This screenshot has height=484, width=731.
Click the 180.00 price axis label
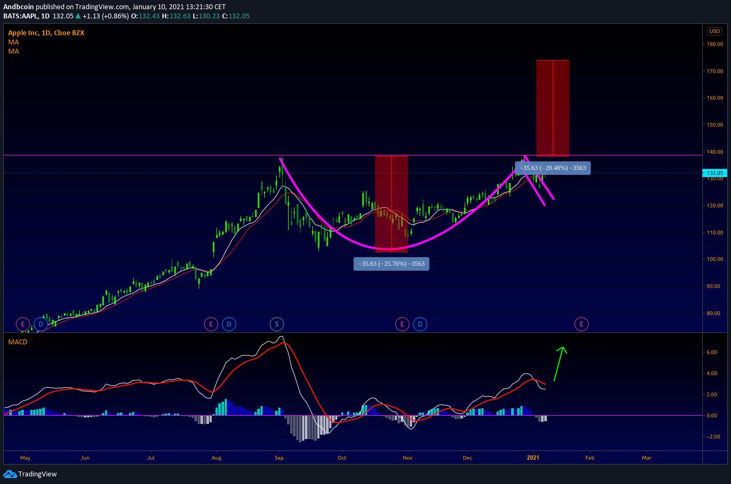[x=715, y=44]
